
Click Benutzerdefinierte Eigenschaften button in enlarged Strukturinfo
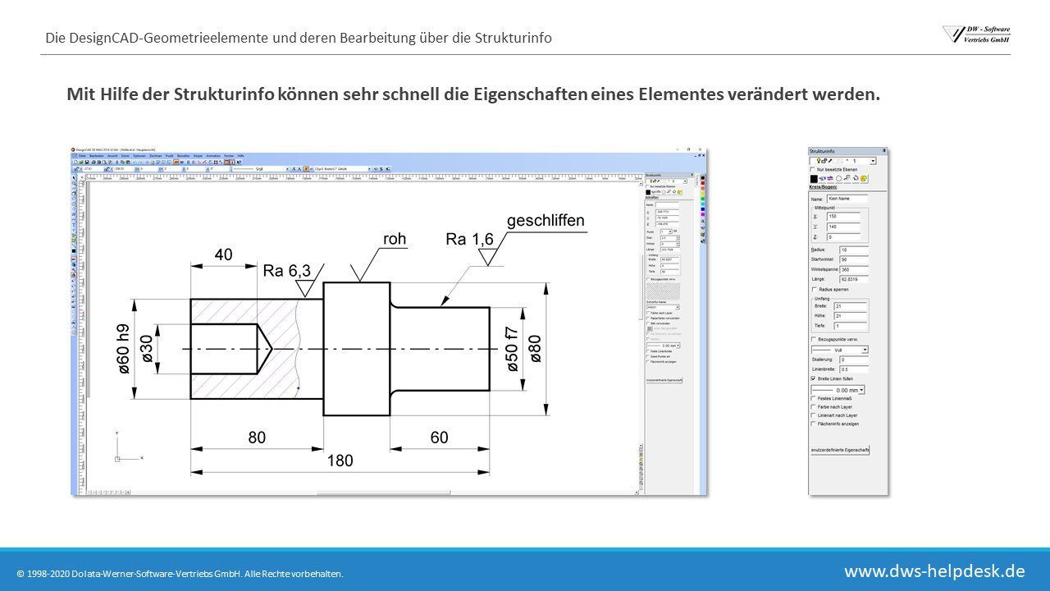point(840,450)
